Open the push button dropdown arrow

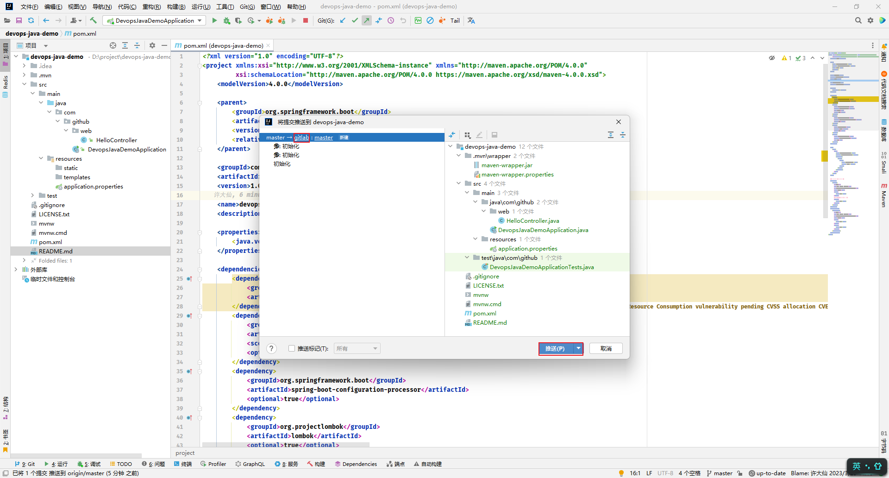pyautogui.click(x=578, y=348)
